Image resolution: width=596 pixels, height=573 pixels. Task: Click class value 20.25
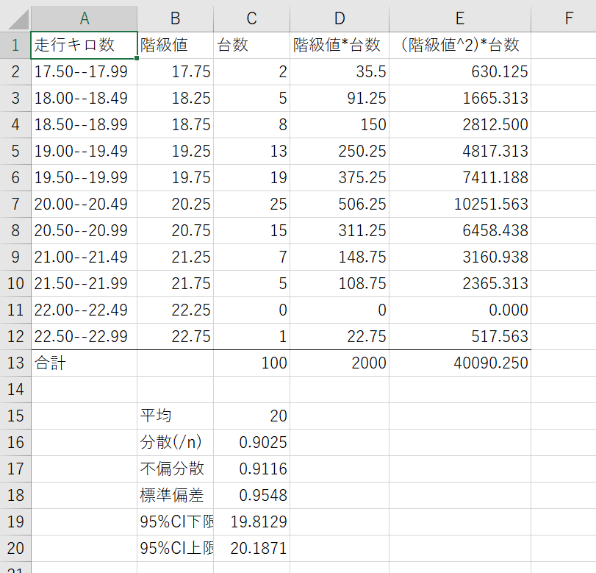point(175,204)
